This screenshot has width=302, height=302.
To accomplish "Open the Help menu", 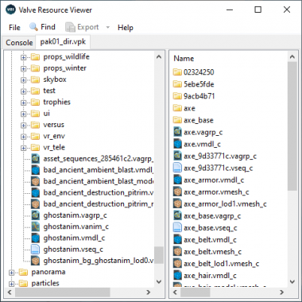I will (126, 27).
